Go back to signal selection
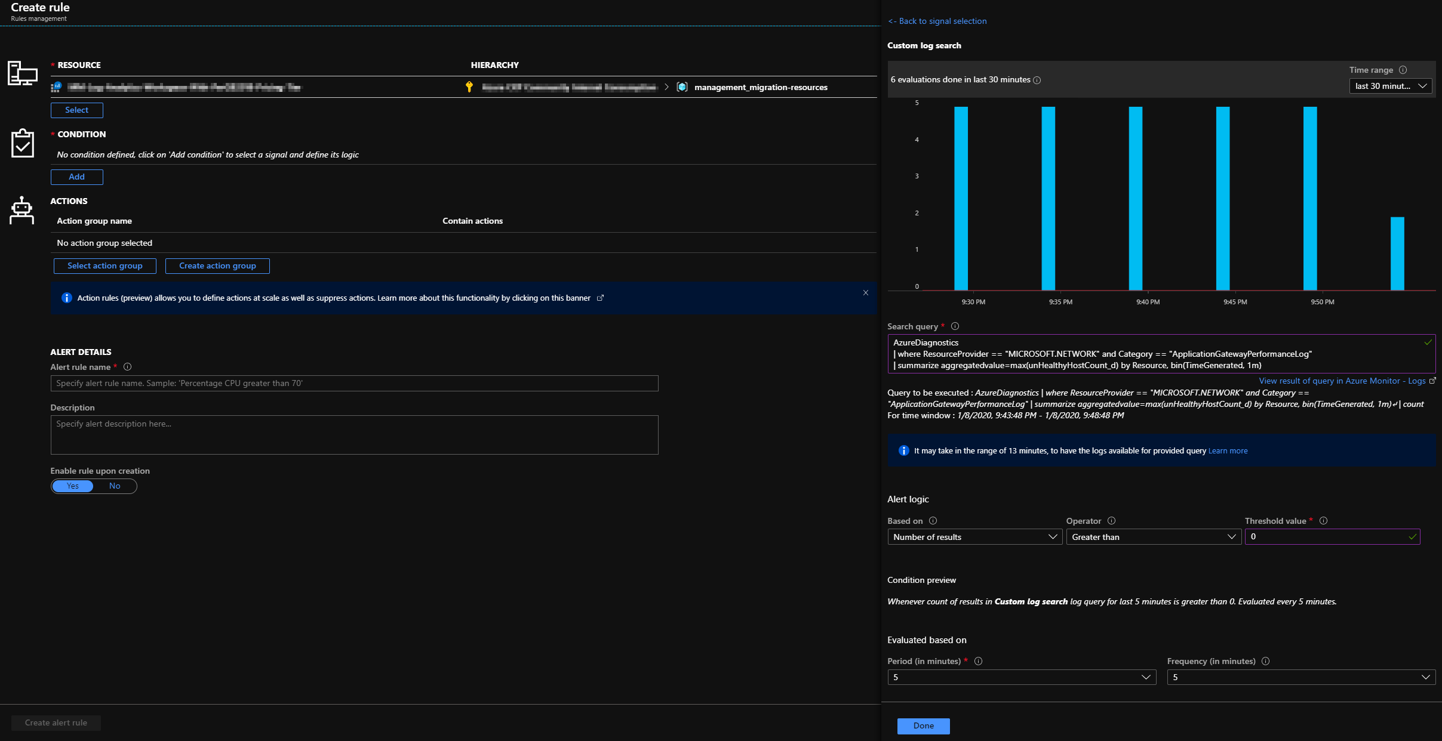This screenshot has height=741, width=1442. (937, 21)
